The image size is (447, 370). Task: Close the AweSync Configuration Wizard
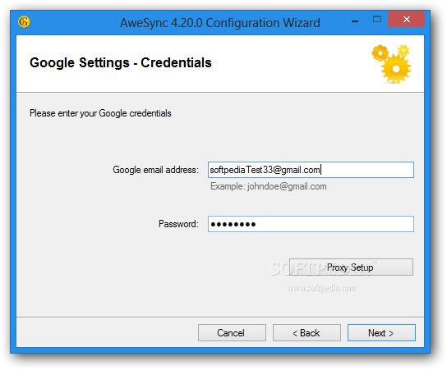click(x=406, y=20)
